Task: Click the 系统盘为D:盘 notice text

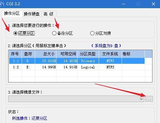Action: point(106,46)
